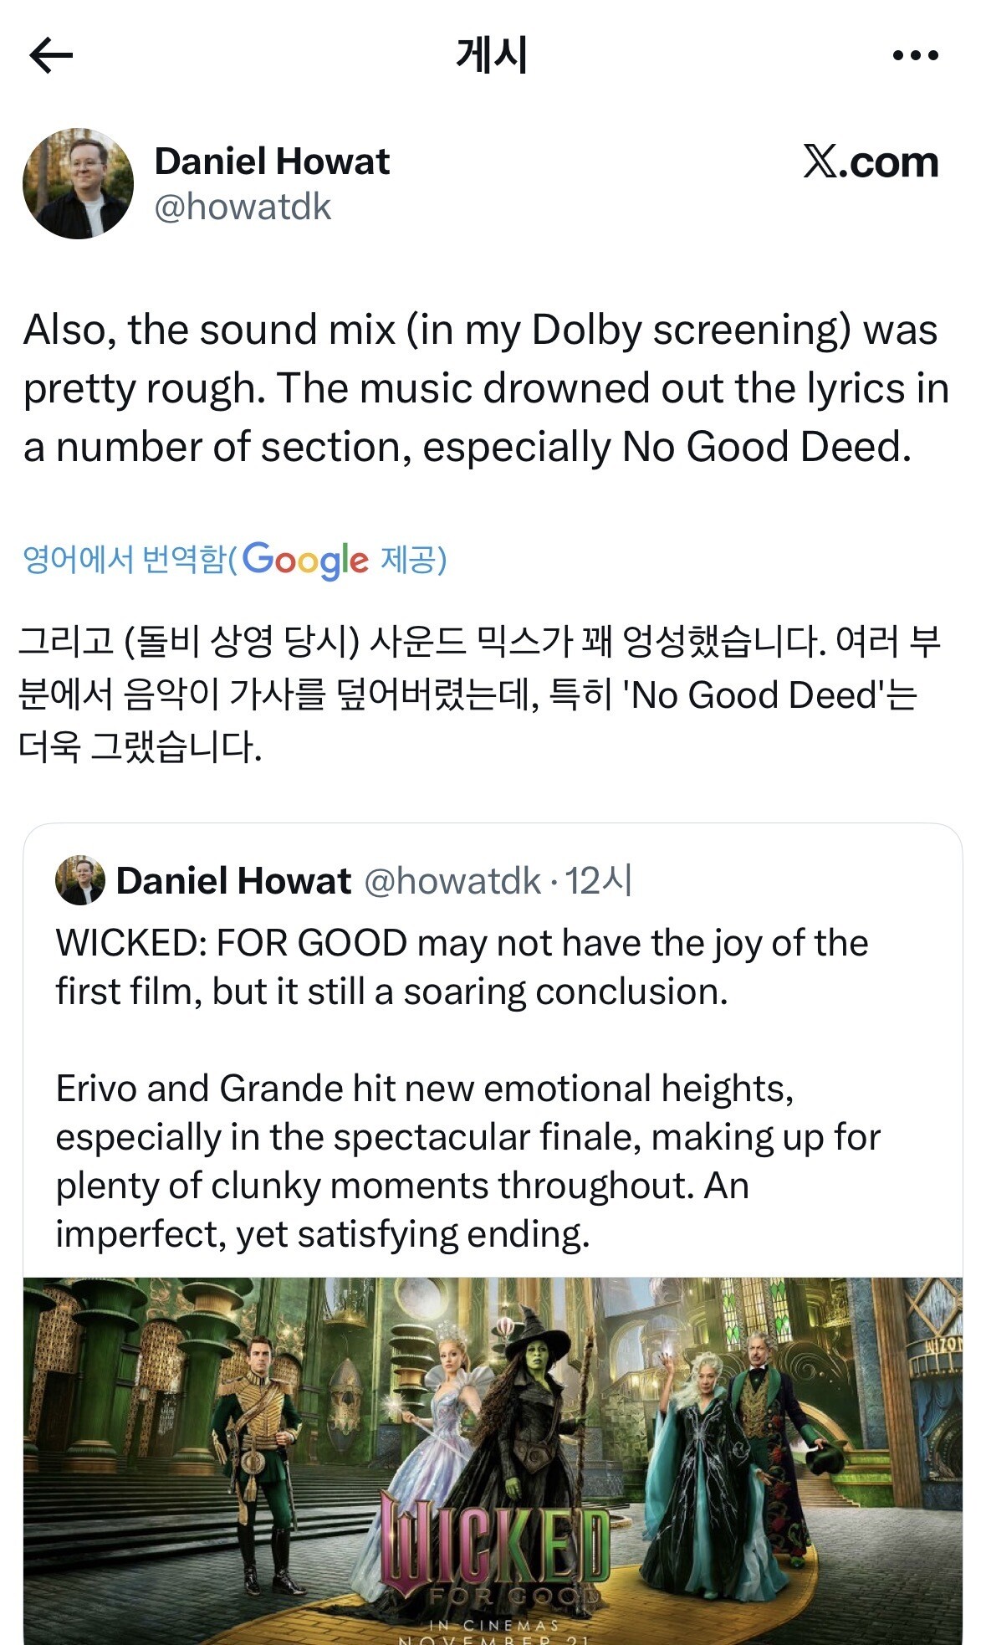Open the Daniel Howat display name
The image size is (986, 1645).
[272, 161]
